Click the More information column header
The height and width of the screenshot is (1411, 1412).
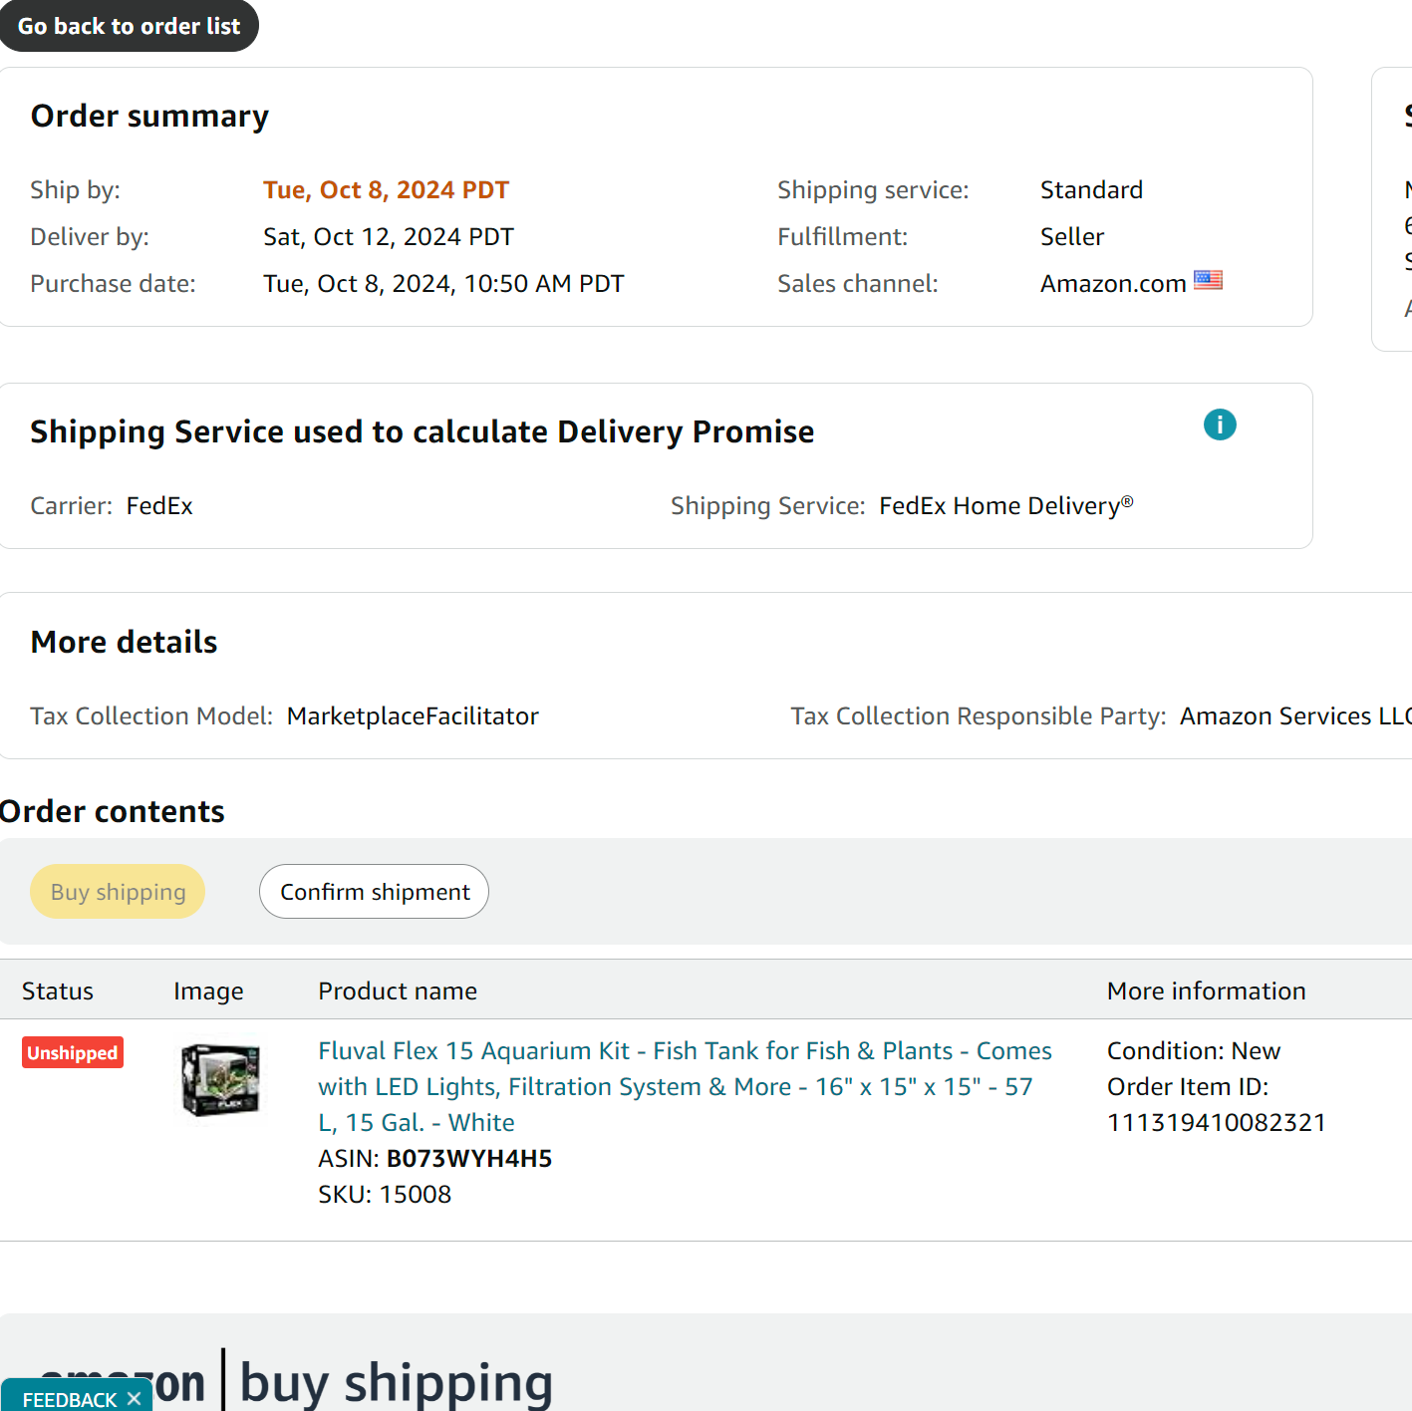pos(1206,991)
